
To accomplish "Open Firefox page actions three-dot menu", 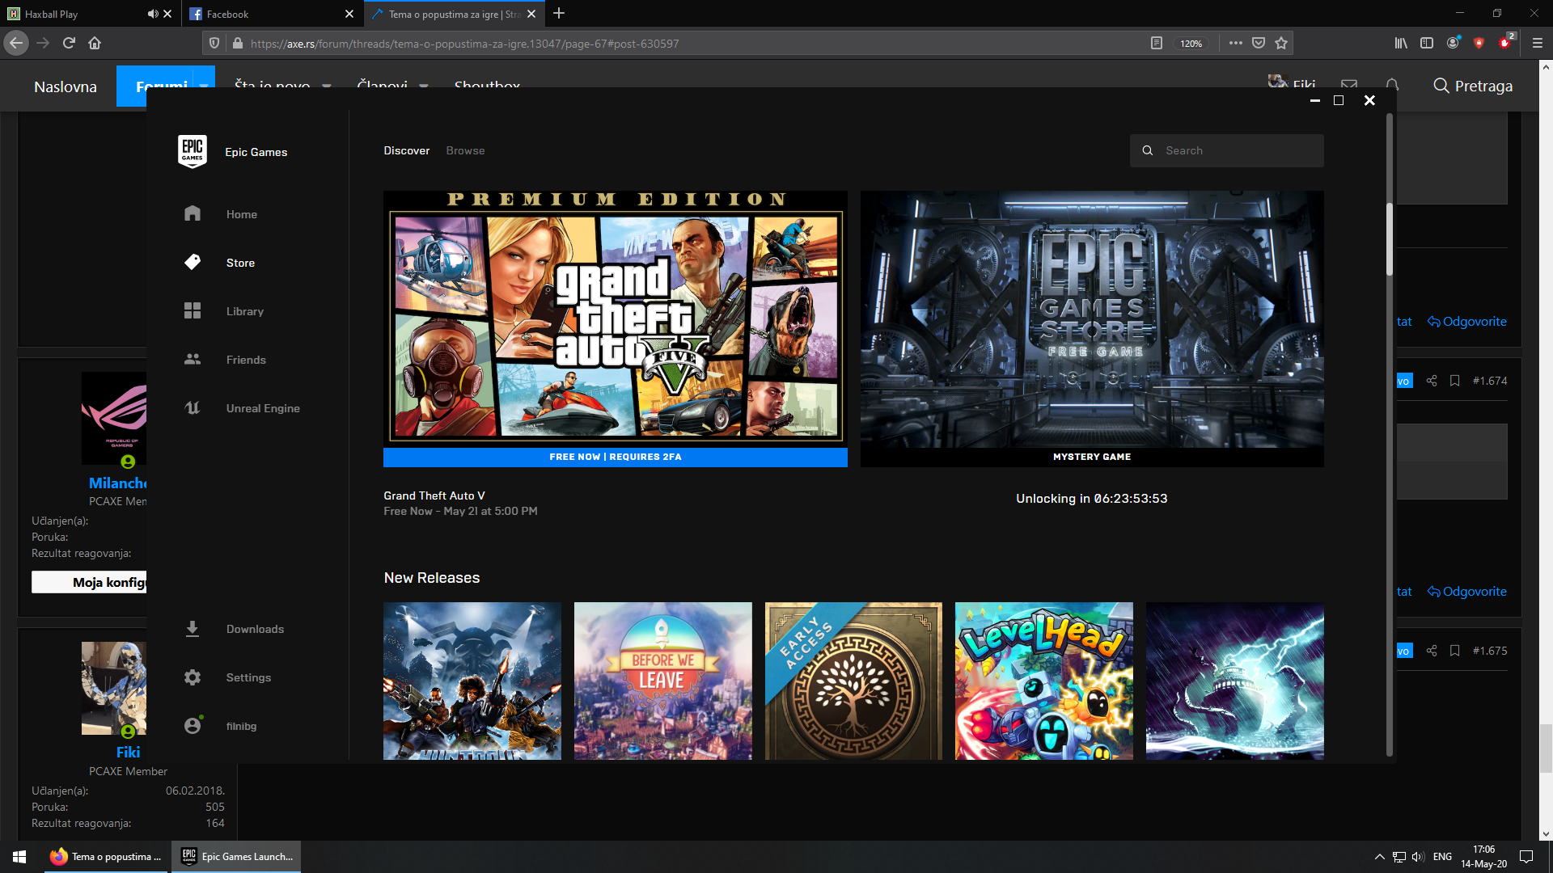I will [x=1235, y=43].
